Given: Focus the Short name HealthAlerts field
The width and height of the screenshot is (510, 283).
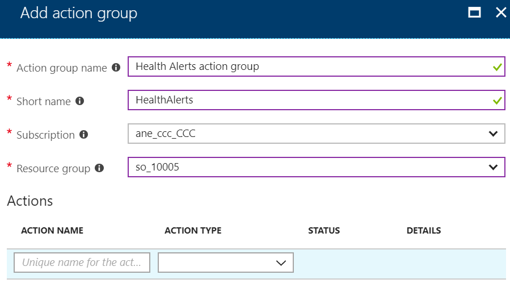Looking at the screenshot, I should point(316,100).
